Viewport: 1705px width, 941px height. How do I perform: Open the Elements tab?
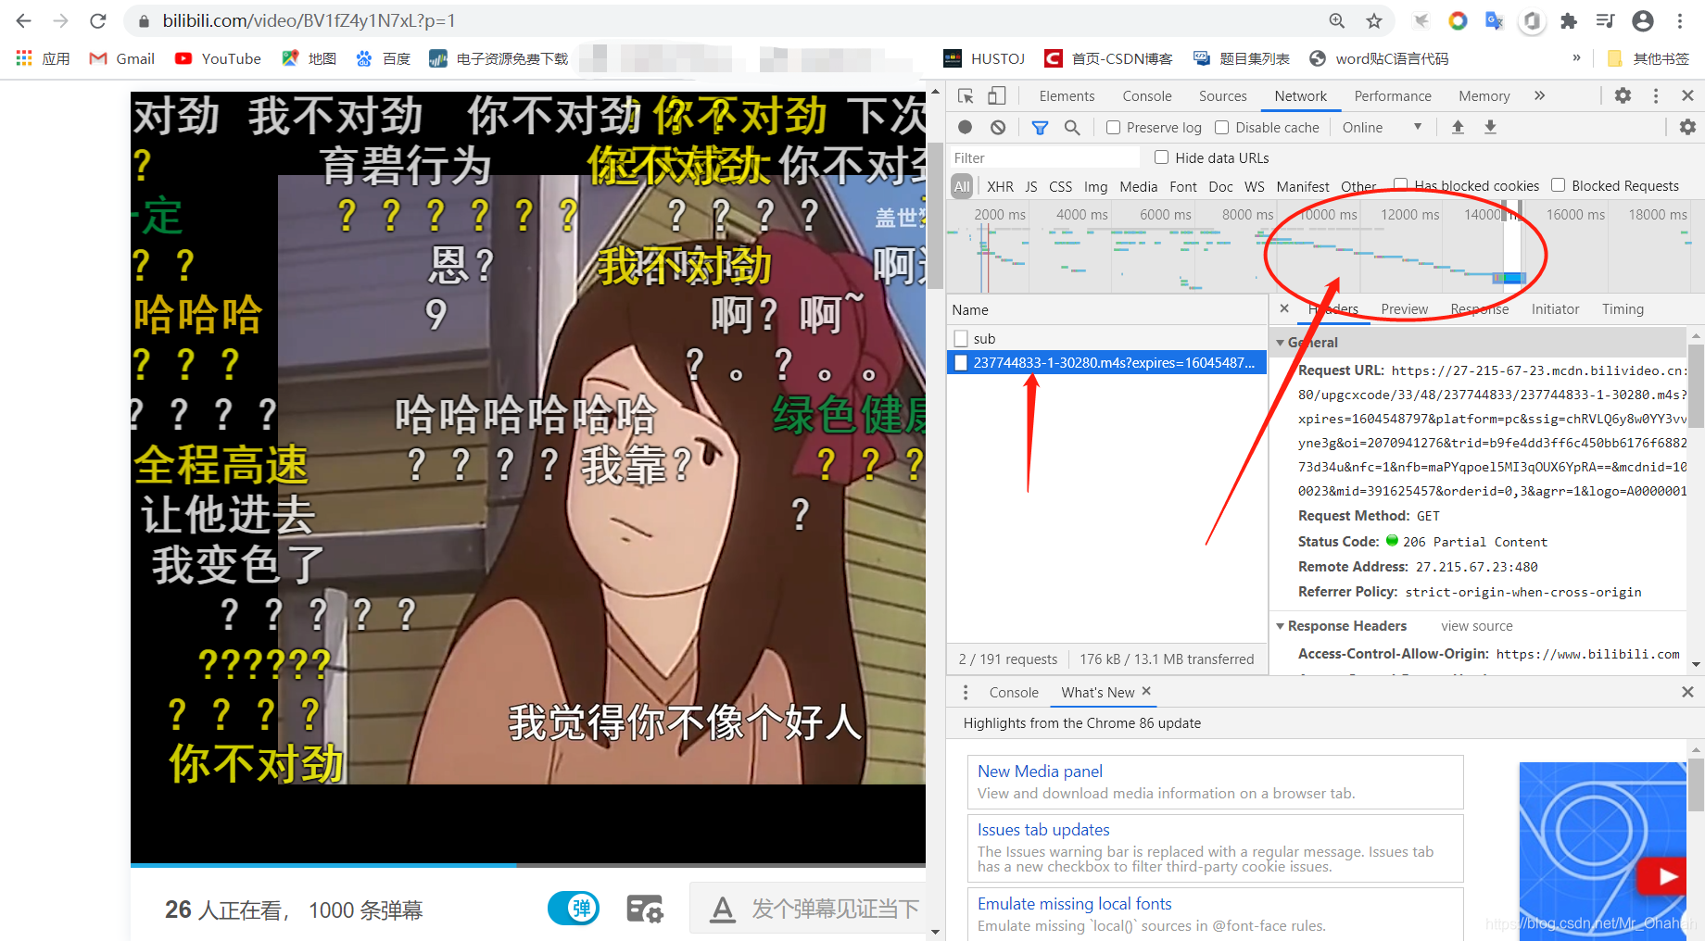tap(1067, 95)
